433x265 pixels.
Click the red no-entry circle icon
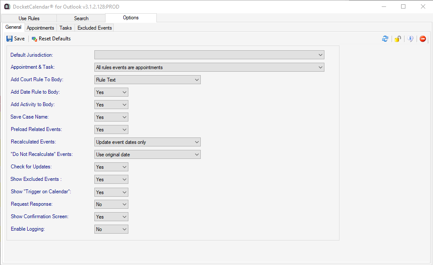coord(423,39)
